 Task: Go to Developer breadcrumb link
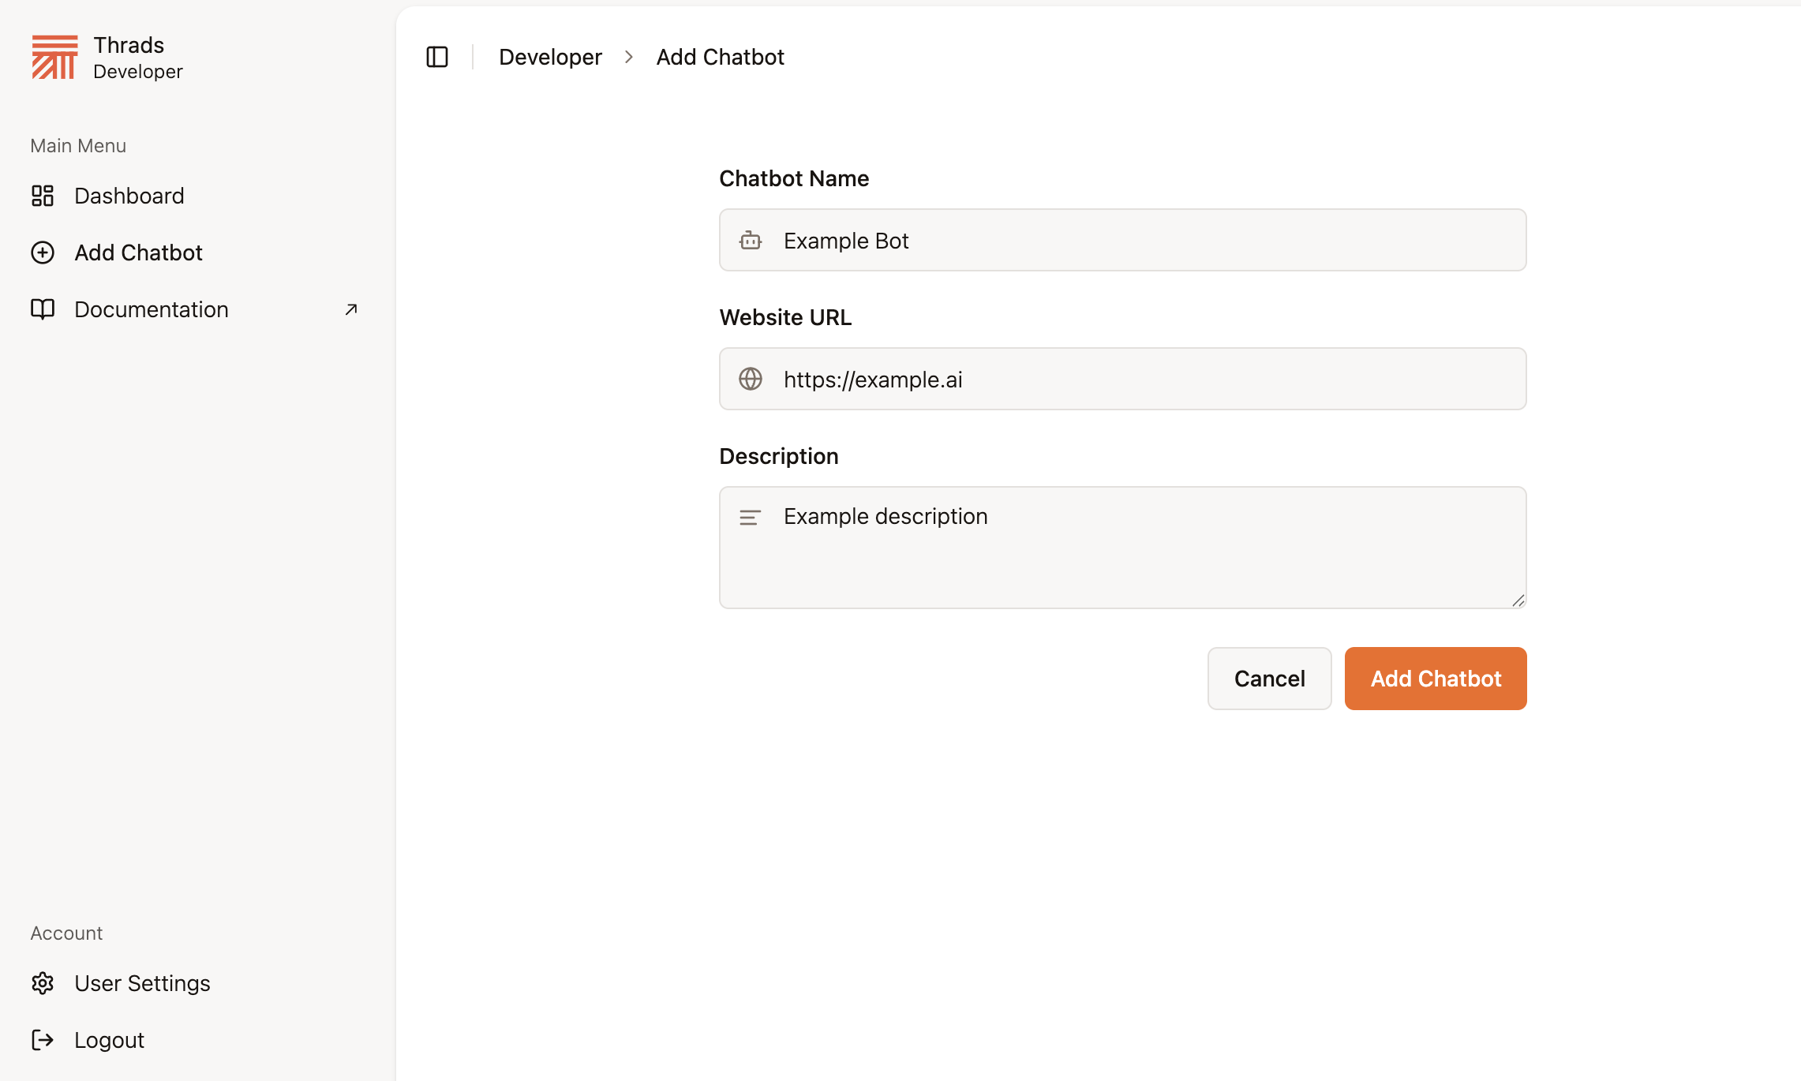click(550, 57)
